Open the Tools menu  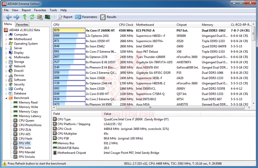[53, 10]
